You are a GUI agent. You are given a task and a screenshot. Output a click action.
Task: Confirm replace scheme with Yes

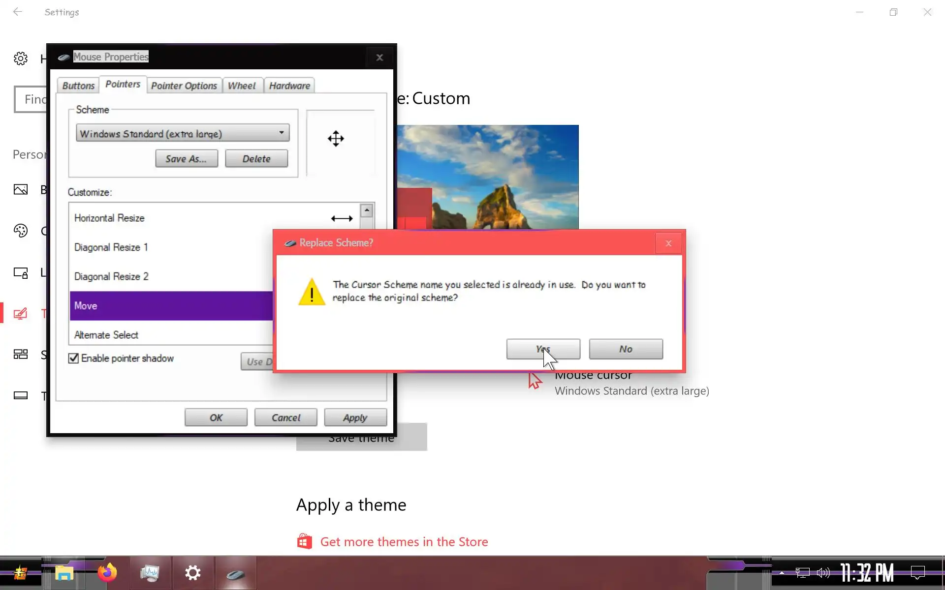point(543,349)
